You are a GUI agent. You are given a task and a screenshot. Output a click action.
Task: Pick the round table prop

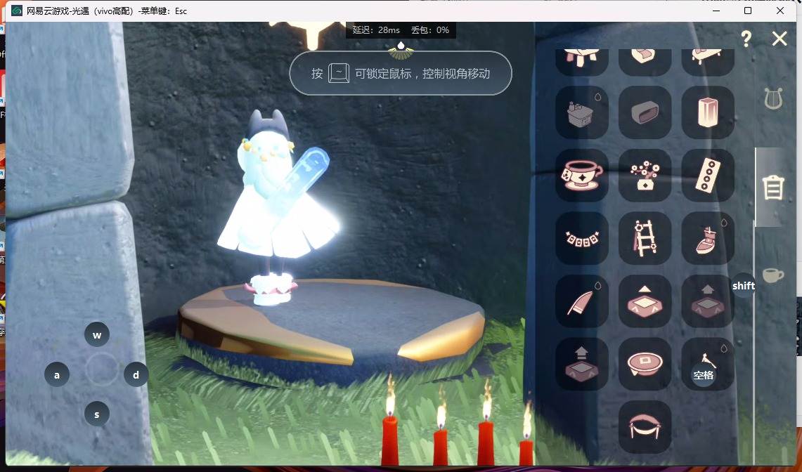(x=645, y=364)
